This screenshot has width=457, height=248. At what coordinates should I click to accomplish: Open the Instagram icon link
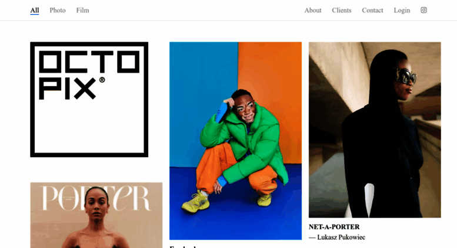point(424,10)
